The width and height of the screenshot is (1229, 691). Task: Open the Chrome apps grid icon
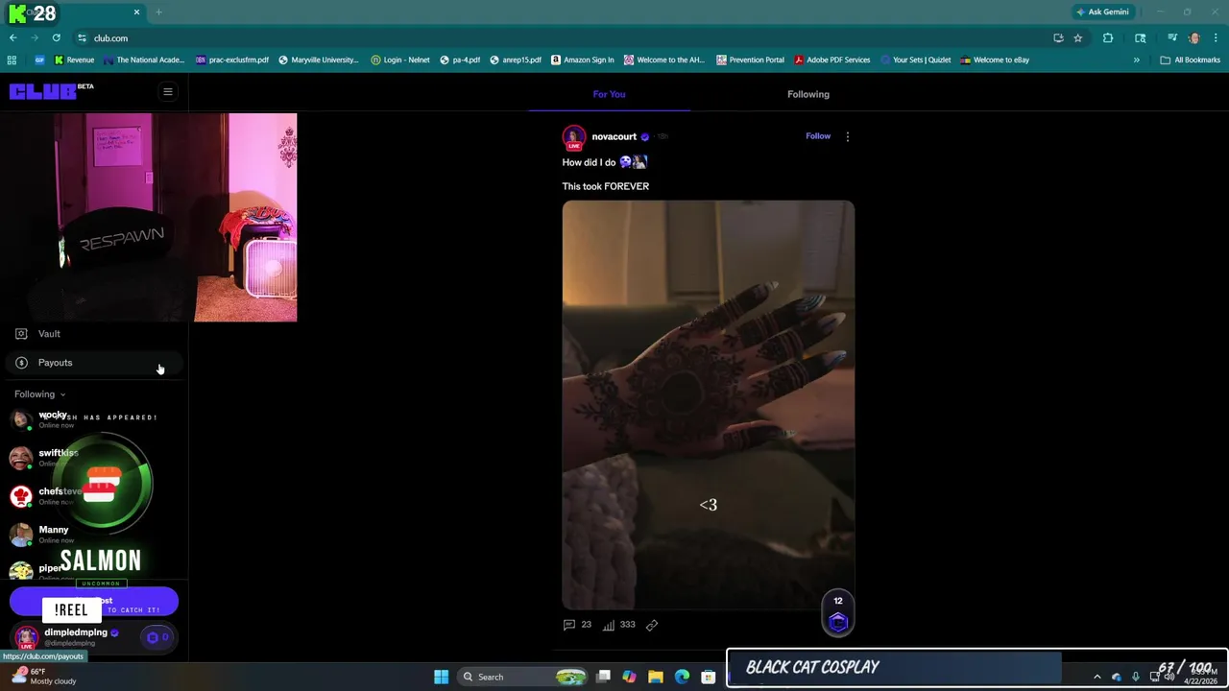(12, 60)
